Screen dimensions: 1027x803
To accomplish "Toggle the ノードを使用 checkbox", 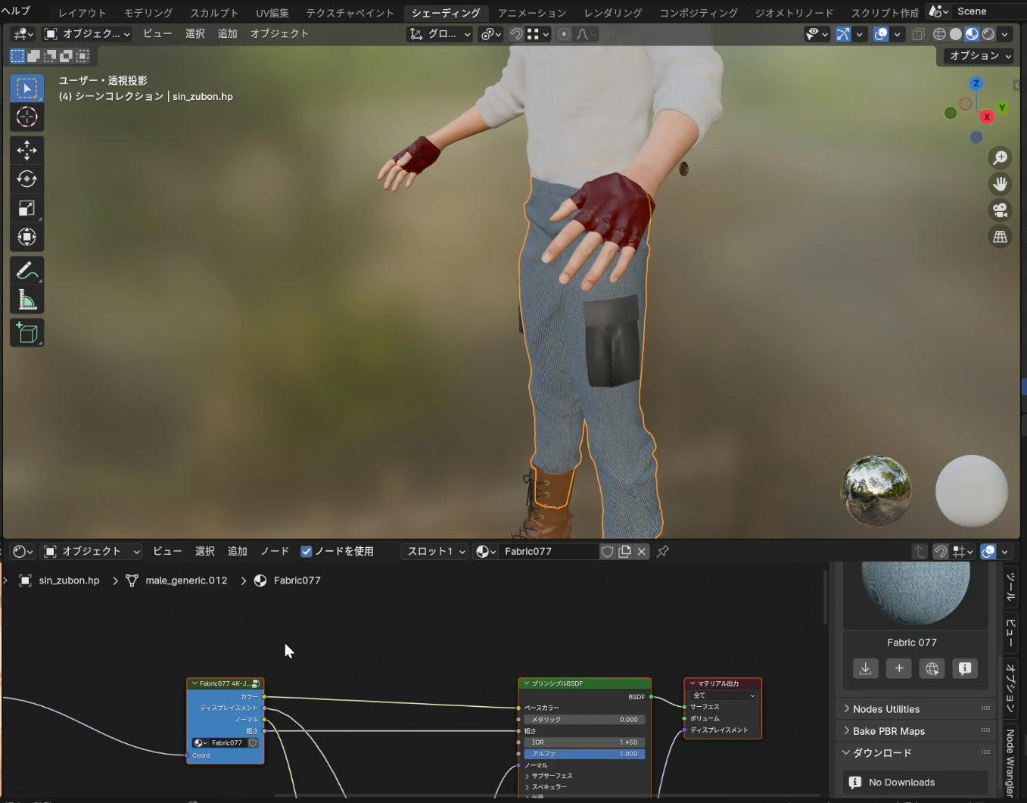I will [x=307, y=552].
